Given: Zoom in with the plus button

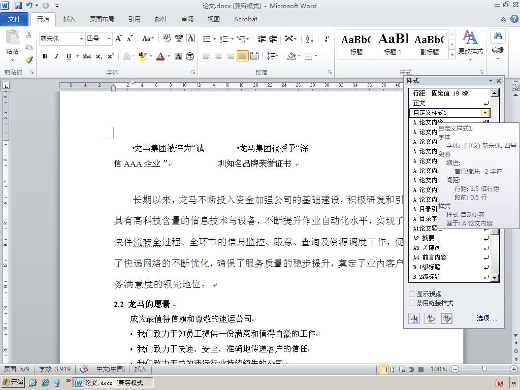Looking at the screenshot, I should pos(514,369).
